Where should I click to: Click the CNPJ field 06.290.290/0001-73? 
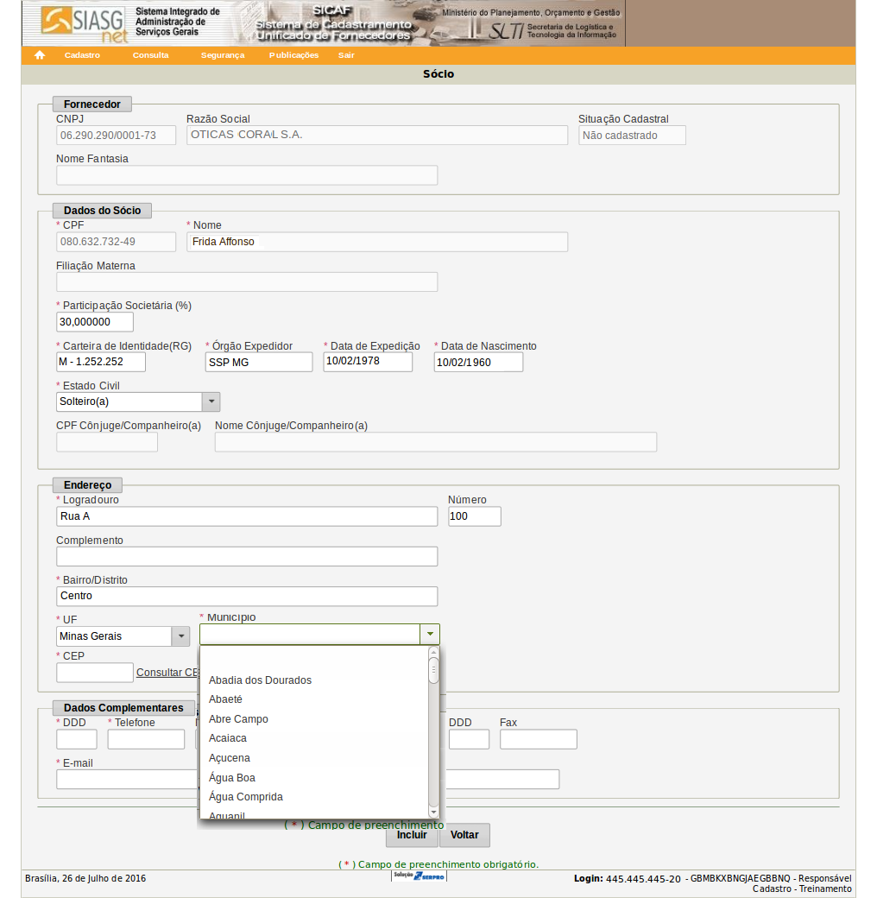(117, 136)
